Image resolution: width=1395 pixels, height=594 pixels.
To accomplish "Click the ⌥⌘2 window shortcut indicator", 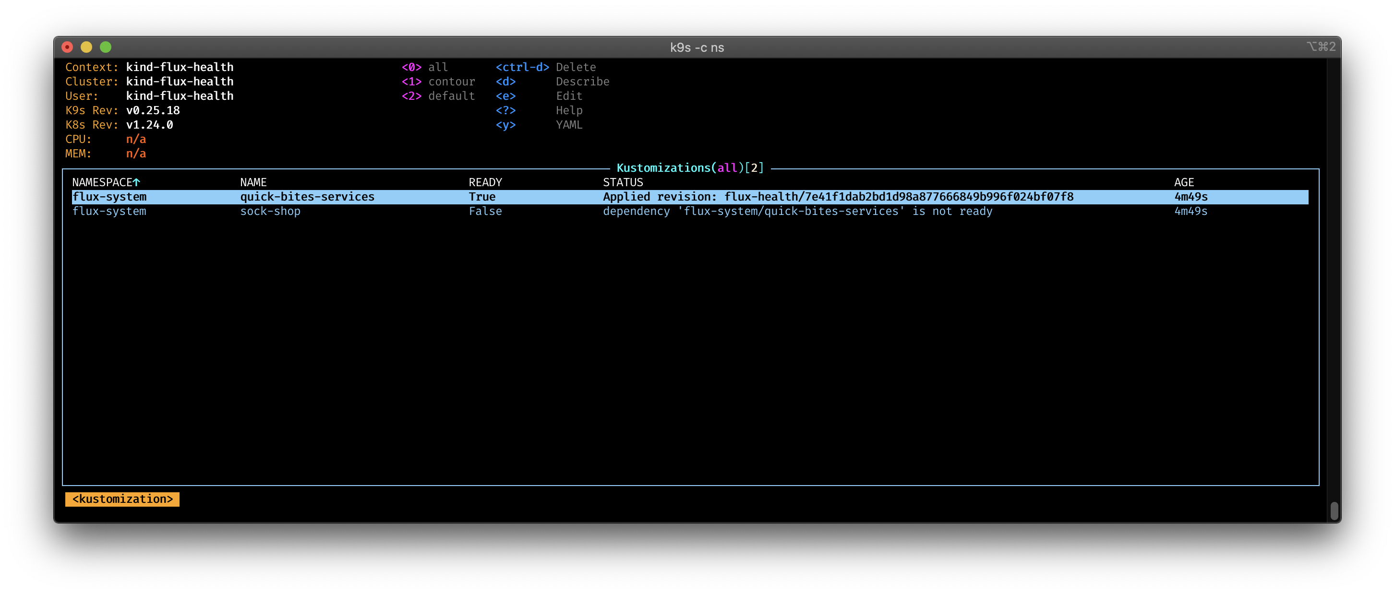I will point(1321,47).
